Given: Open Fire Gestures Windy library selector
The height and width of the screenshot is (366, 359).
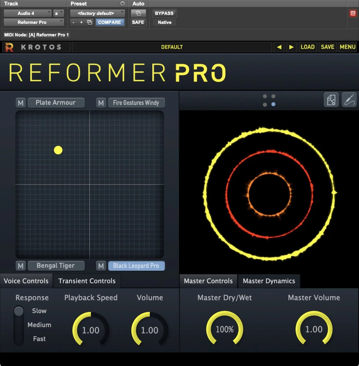Looking at the screenshot, I should click(x=136, y=102).
